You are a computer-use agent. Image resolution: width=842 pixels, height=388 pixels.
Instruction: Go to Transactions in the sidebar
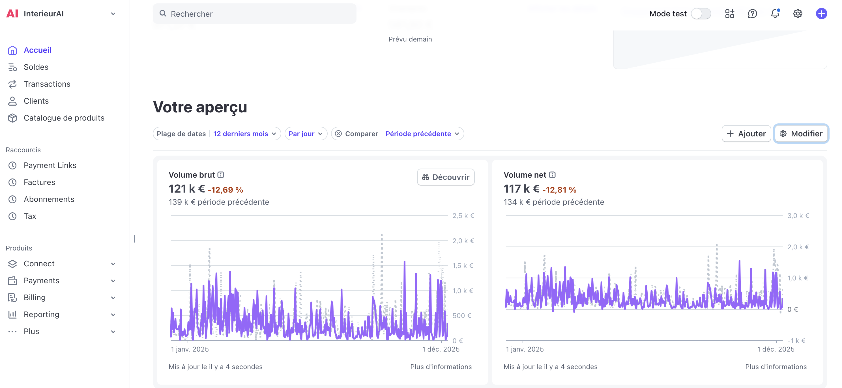pyautogui.click(x=47, y=84)
